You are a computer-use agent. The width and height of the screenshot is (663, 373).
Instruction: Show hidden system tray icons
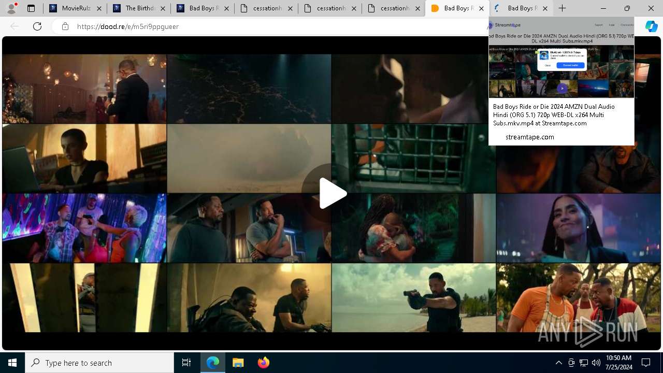(x=558, y=363)
